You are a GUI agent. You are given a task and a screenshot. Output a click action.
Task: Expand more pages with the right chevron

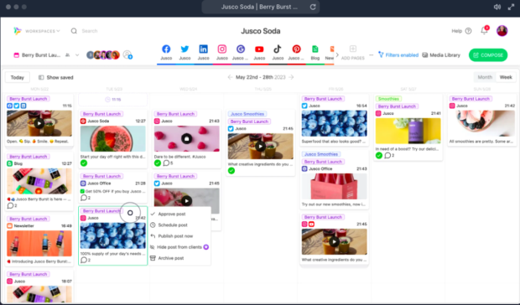coord(337,55)
